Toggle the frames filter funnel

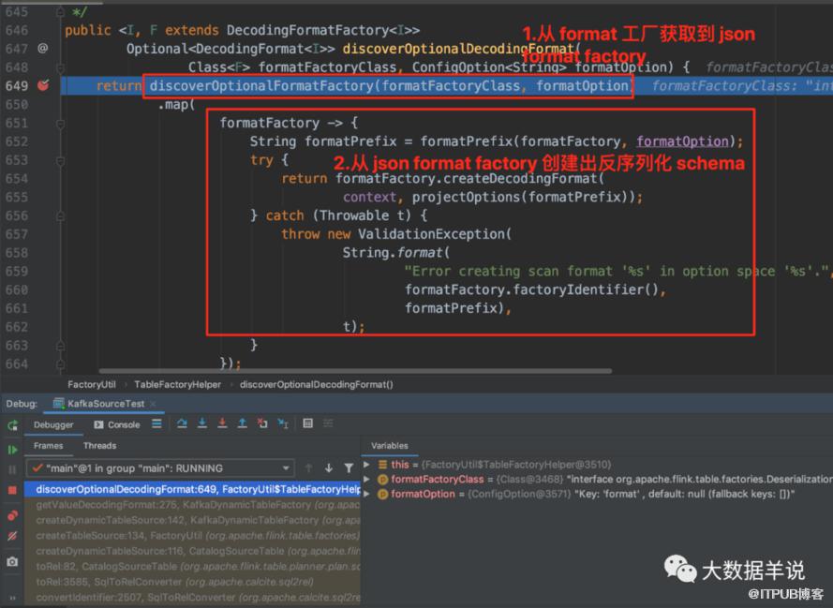coord(349,467)
